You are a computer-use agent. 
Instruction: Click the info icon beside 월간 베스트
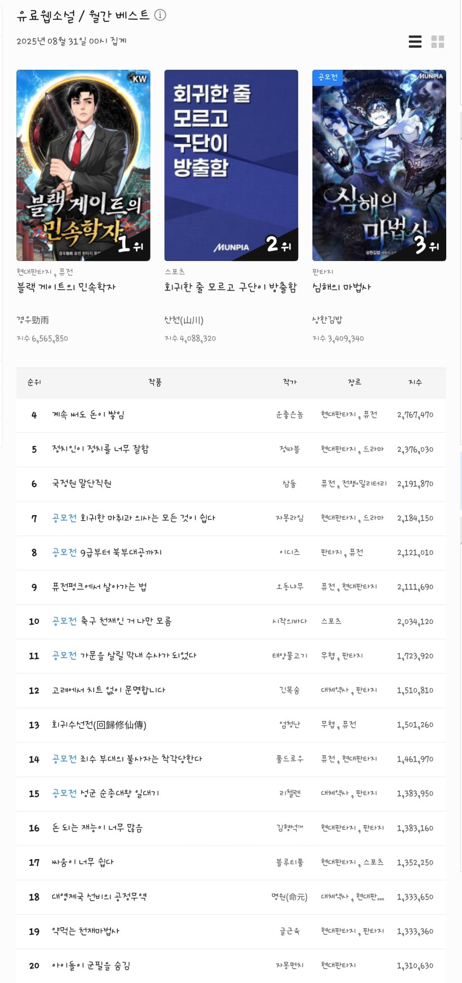(160, 15)
